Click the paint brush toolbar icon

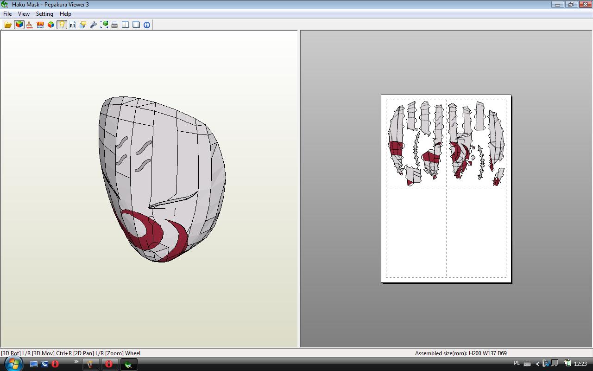click(30, 25)
